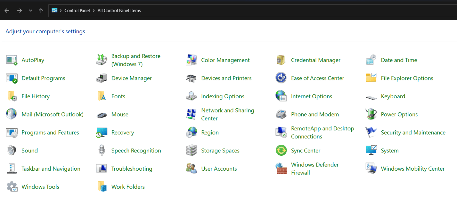Open the recent locations dropdown chevron
Screen dimensions: 457x212
pyautogui.click(x=30, y=10)
